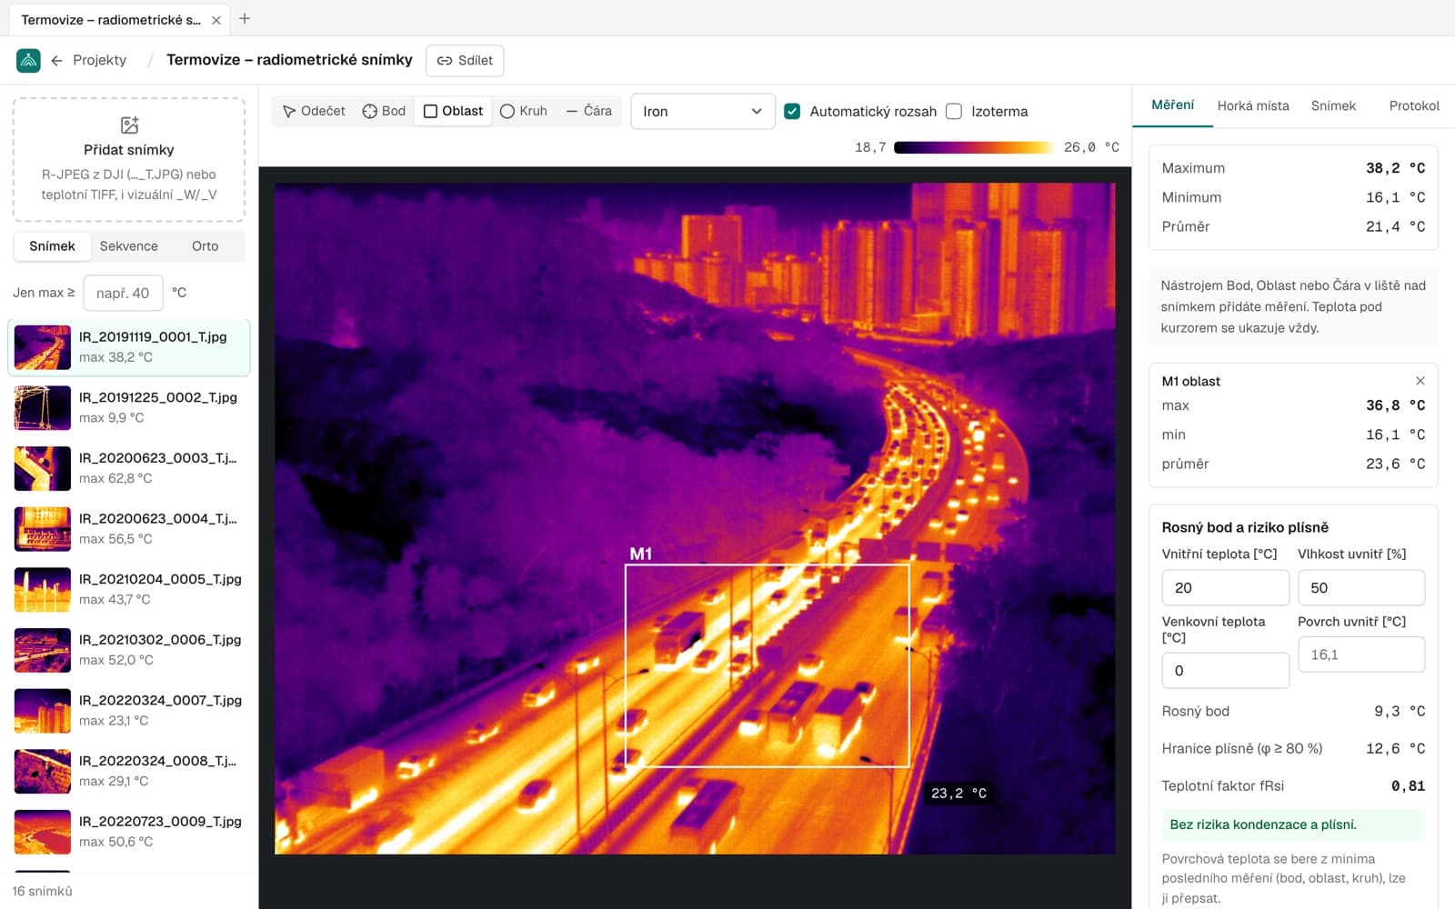The height and width of the screenshot is (909, 1455).
Task: Switch to the Protokol tab
Action: click(x=1414, y=105)
